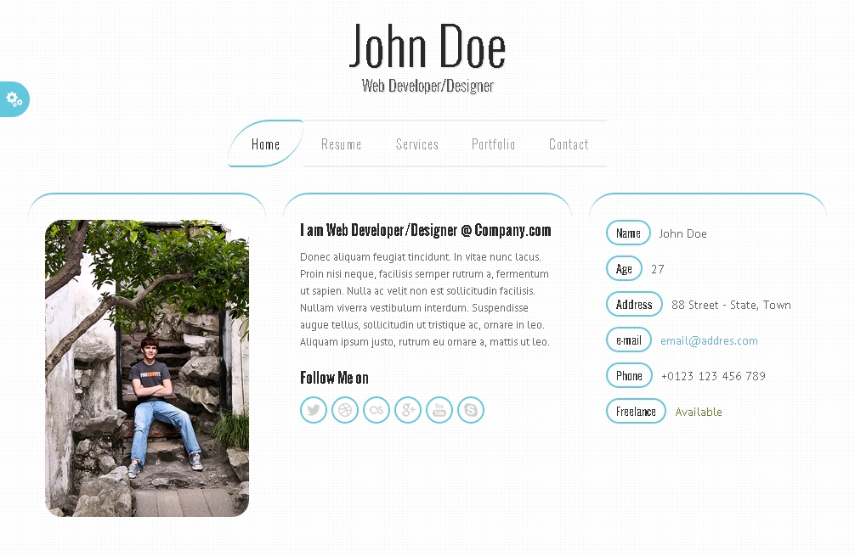Click the John Doe site title

coord(427,47)
